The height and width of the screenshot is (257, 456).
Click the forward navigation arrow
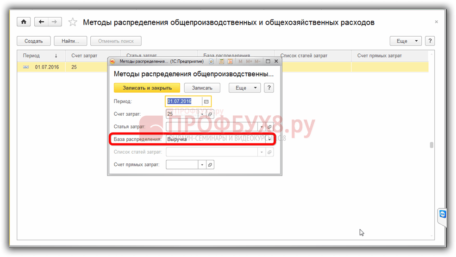[55, 22]
